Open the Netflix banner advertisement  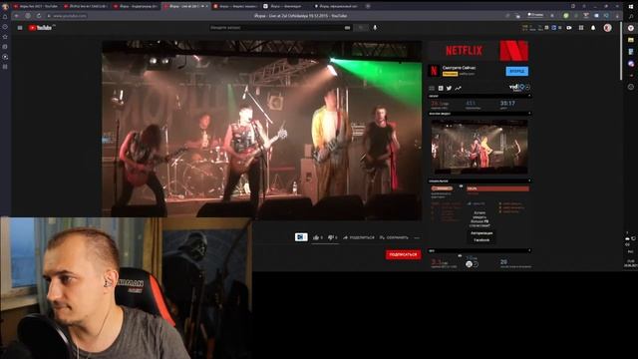pyautogui.click(x=478, y=51)
